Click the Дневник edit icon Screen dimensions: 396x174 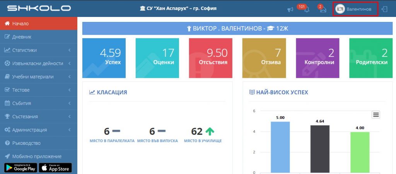7,37
